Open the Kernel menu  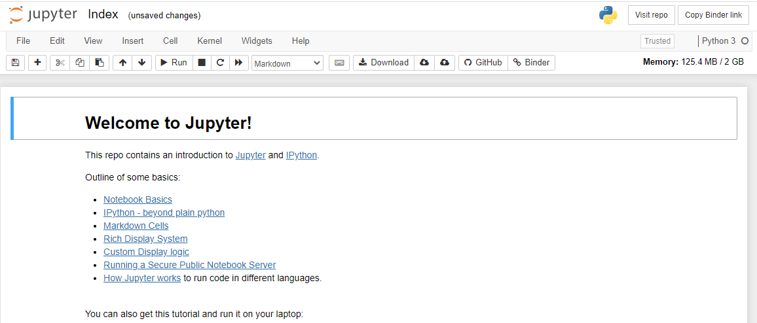[210, 41]
